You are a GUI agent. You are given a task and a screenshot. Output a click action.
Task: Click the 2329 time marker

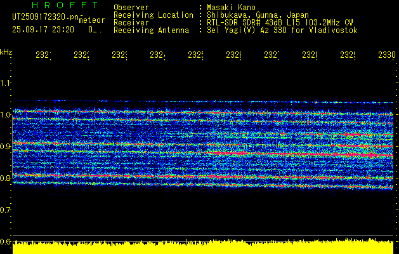click(348, 55)
